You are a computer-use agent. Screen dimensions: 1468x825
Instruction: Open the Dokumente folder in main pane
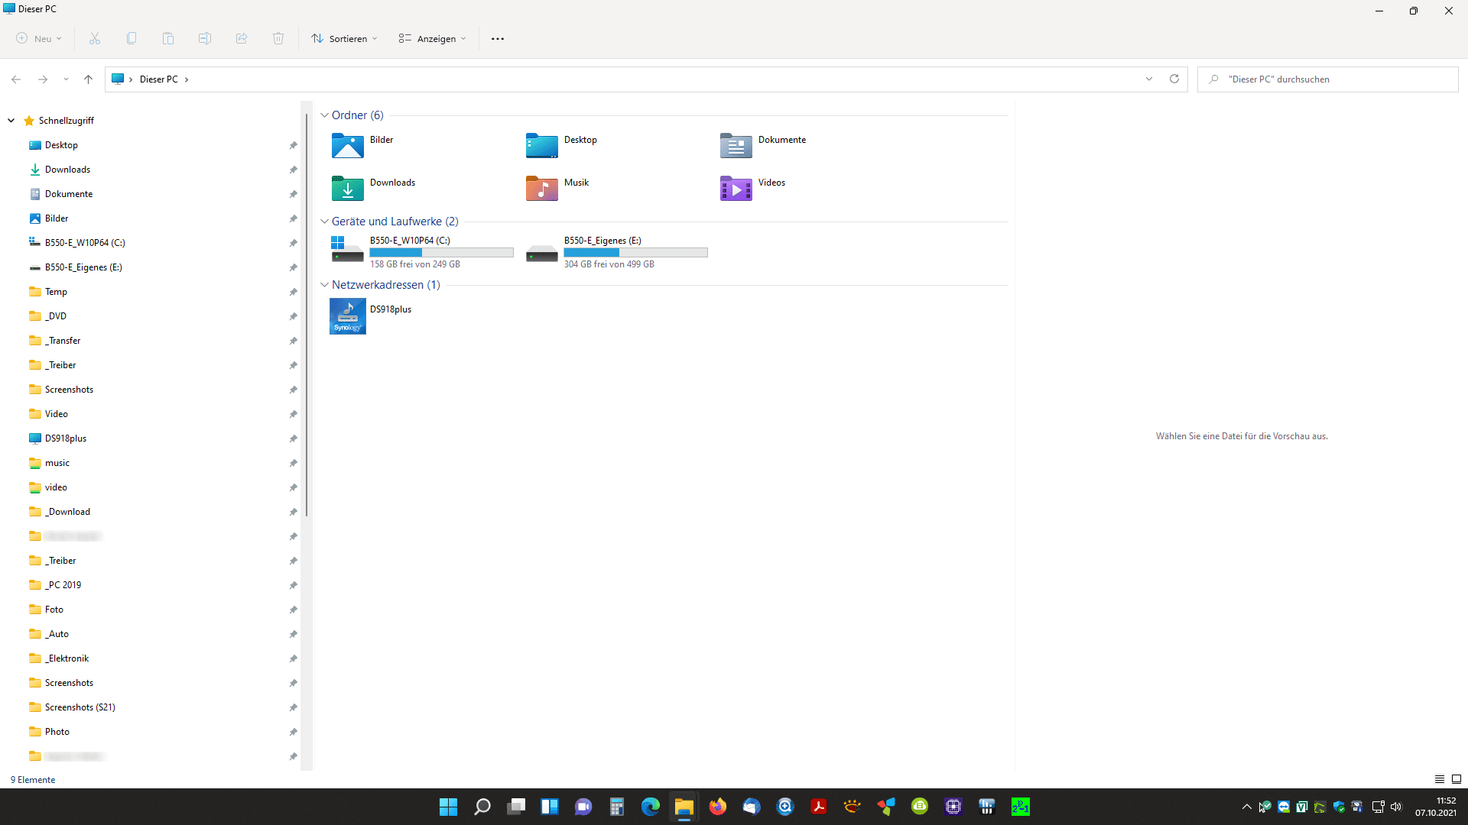(736, 145)
